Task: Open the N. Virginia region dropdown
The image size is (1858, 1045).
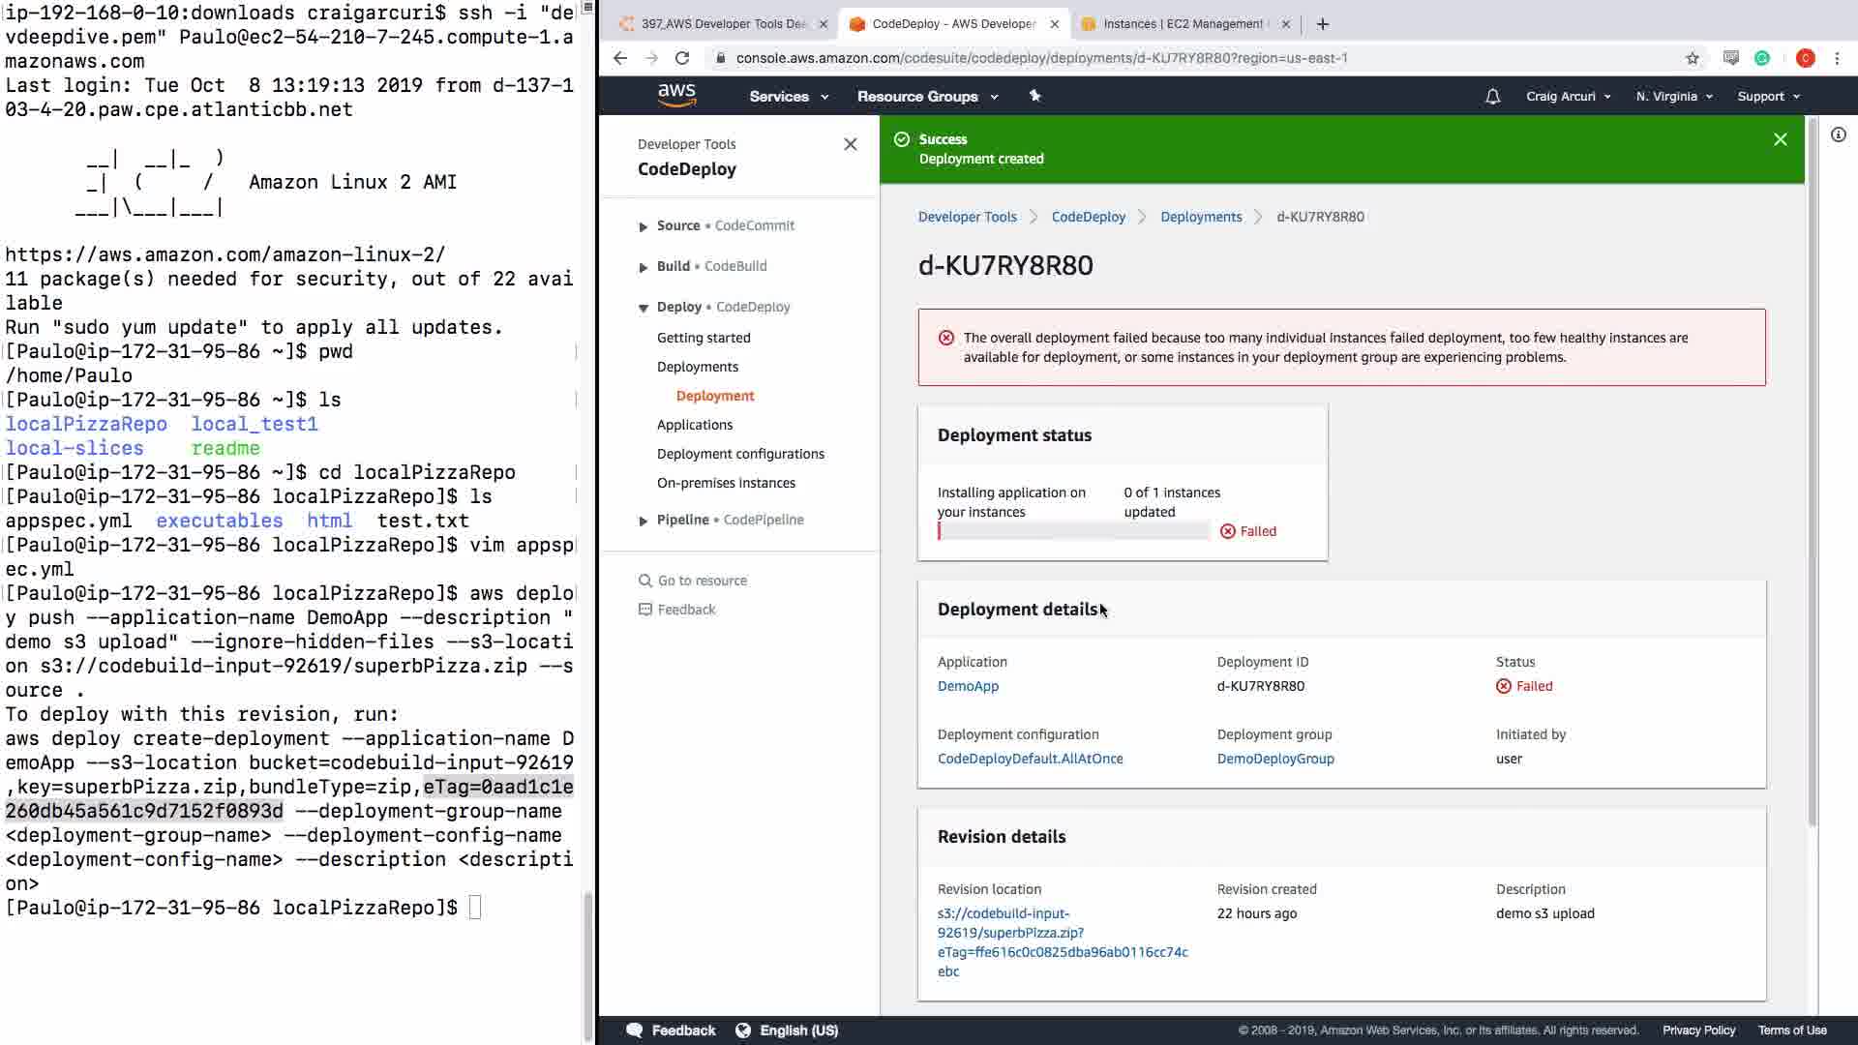Action: point(1674,97)
